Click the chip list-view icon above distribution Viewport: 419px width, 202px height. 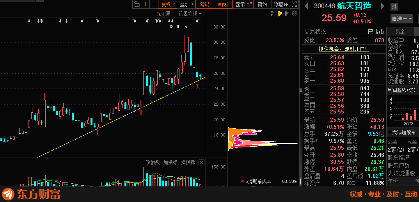tap(273, 13)
